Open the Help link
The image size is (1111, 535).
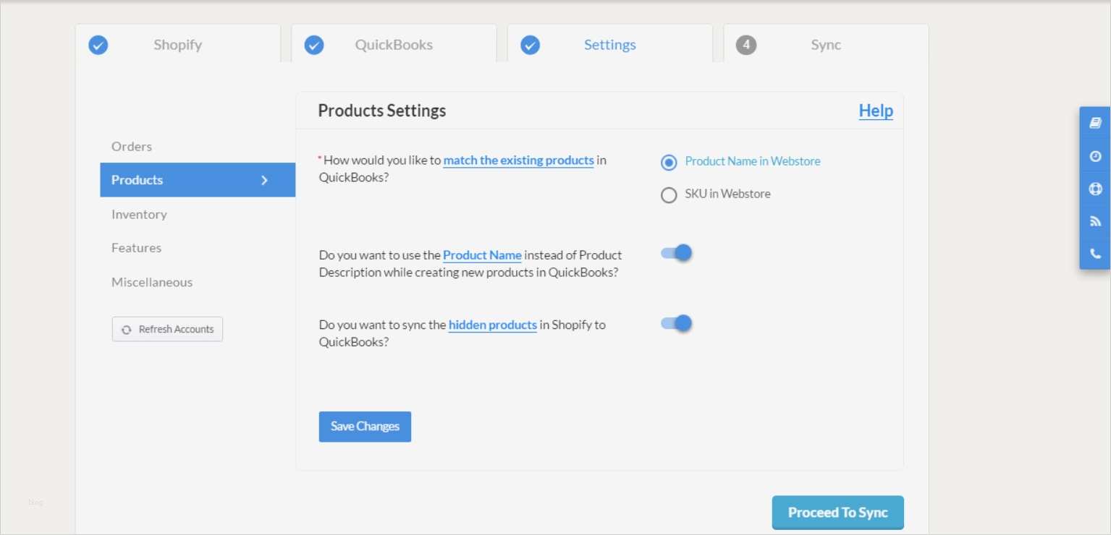pos(876,111)
